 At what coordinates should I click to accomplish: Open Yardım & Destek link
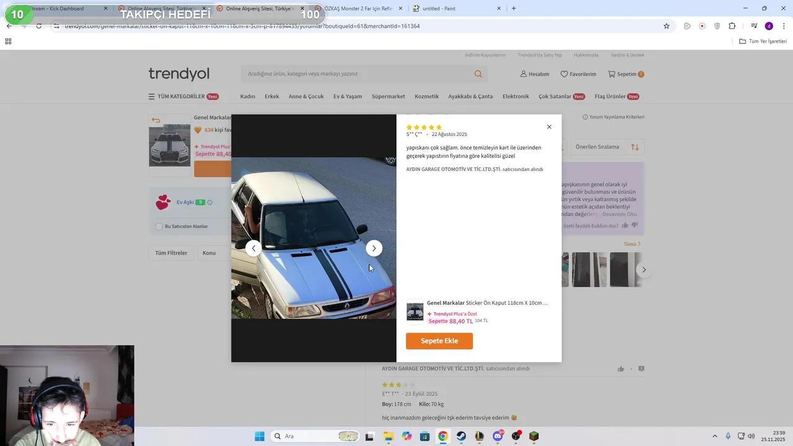tap(628, 55)
